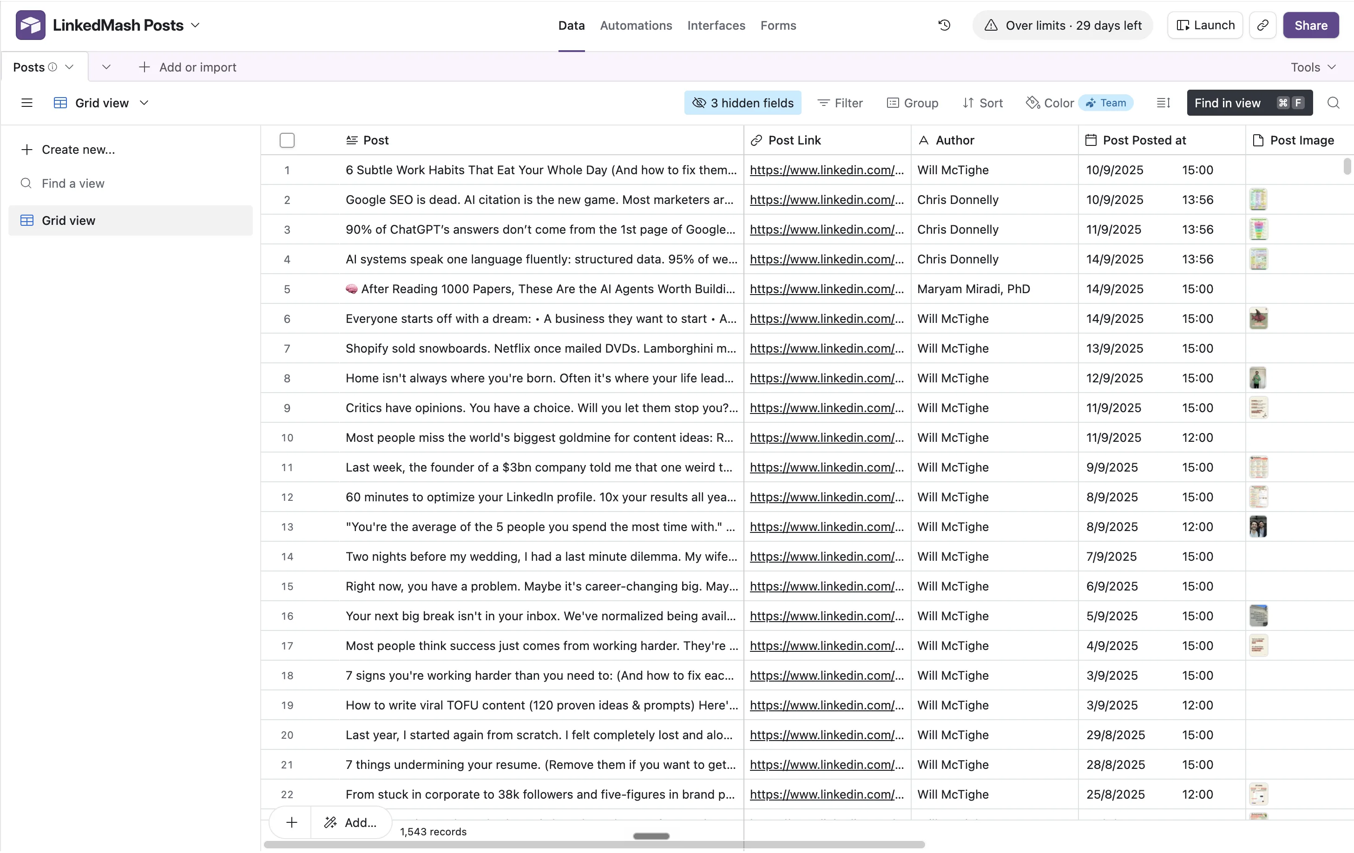Screen dimensions: 1354x853
Task: Switch to the Automations tab
Action: (636, 25)
